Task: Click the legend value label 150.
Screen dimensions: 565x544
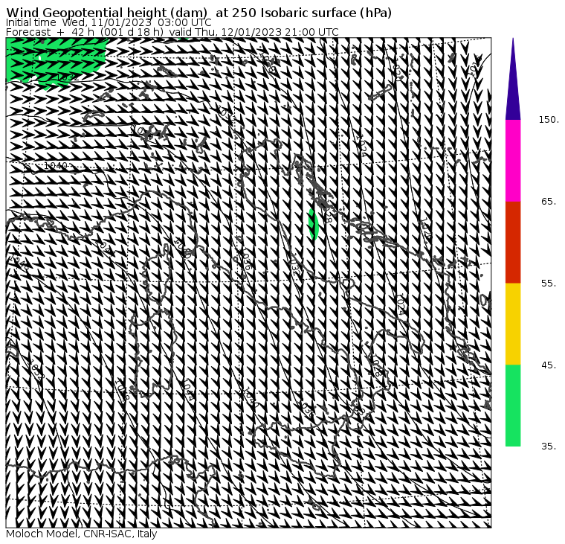Action: click(x=549, y=120)
